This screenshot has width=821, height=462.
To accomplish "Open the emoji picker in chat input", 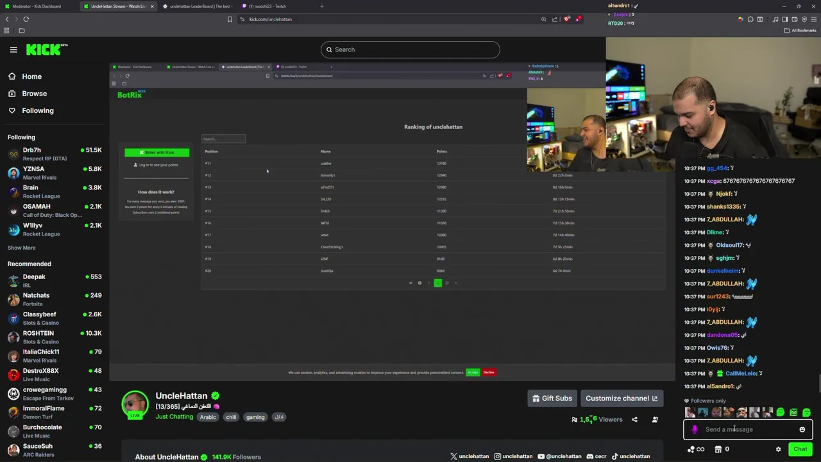I will [x=802, y=430].
